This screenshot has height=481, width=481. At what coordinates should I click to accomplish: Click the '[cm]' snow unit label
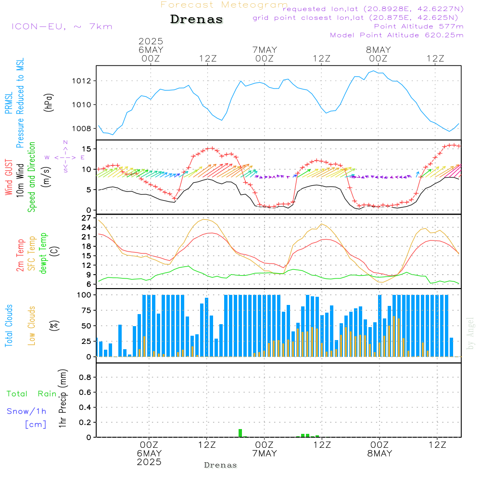36,425
